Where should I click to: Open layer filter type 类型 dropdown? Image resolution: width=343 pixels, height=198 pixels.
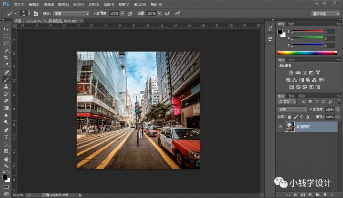click(287, 102)
